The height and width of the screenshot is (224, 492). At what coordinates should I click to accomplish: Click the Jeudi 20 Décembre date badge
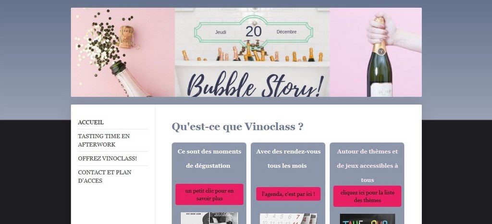click(254, 32)
